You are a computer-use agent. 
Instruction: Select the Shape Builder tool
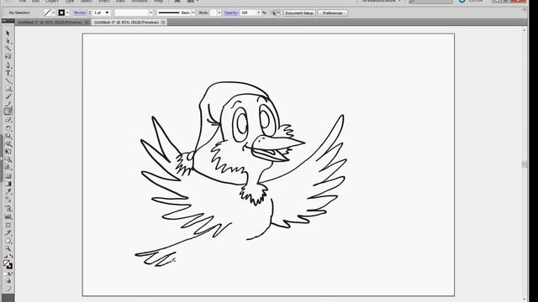click(8, 159)
